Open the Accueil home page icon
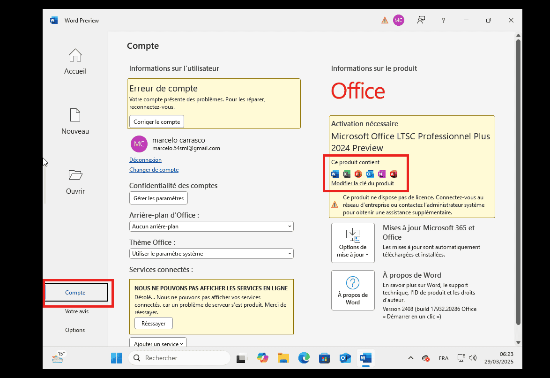The width and height of the screenshot is (550, 378). point(75,55)
